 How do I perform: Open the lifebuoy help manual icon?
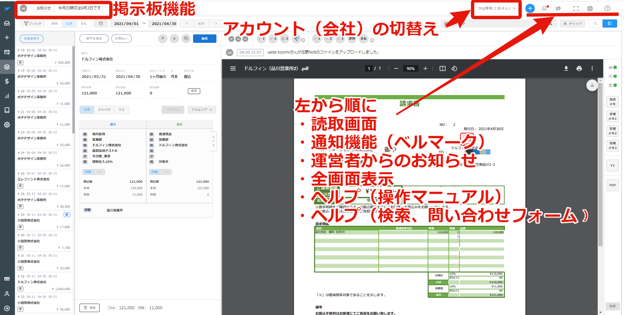pos(590,8)
